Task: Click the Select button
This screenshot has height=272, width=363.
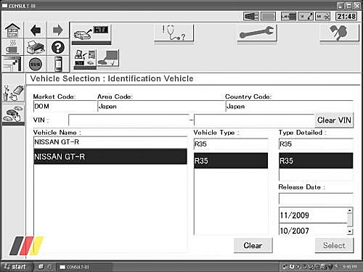Action: [x=334, y=245]
